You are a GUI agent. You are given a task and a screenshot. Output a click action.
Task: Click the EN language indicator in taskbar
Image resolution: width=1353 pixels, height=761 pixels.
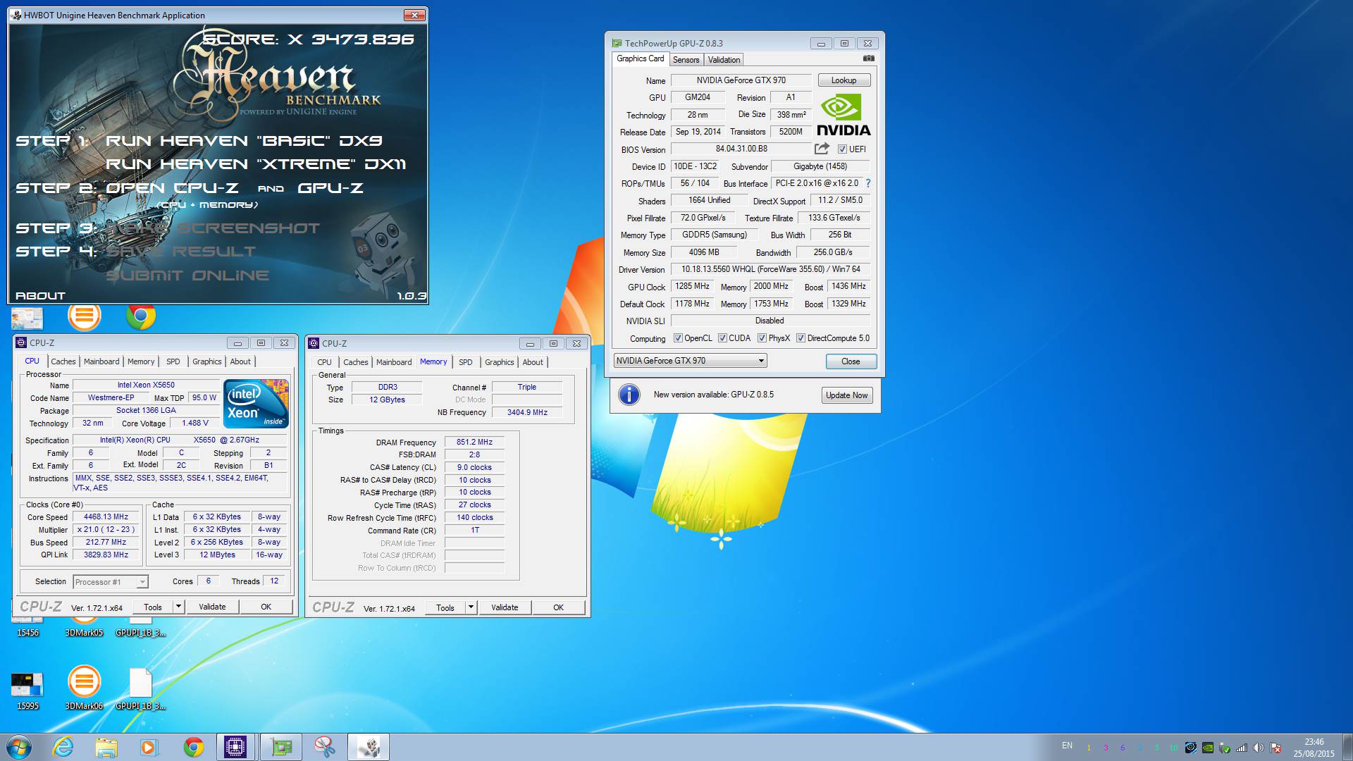1067,745
